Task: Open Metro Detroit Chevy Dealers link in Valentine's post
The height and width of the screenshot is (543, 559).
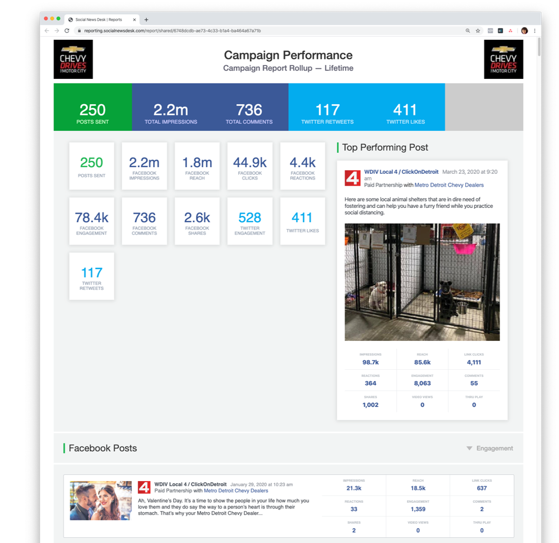Action: (x=236, y=490)
